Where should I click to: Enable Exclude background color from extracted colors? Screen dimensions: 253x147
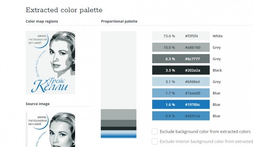(155, 132)
